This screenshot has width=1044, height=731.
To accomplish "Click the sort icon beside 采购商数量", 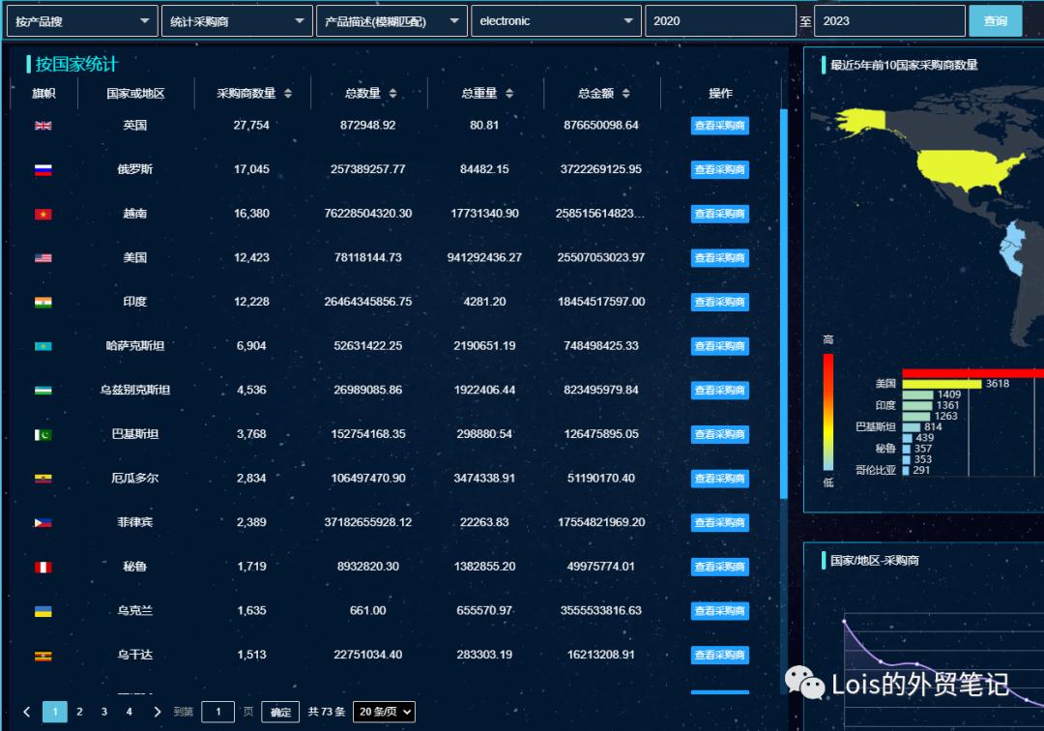I will [288, 94].
